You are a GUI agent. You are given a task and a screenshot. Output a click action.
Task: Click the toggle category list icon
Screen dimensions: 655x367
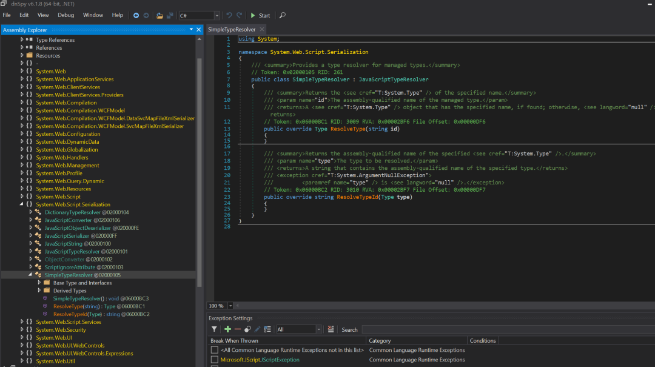(x=268, y=329)
